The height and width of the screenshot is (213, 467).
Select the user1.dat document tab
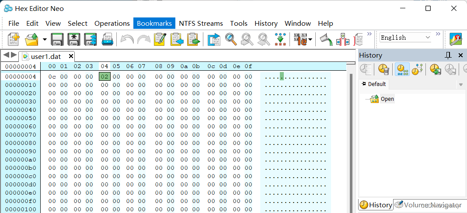tap(45, 56)
